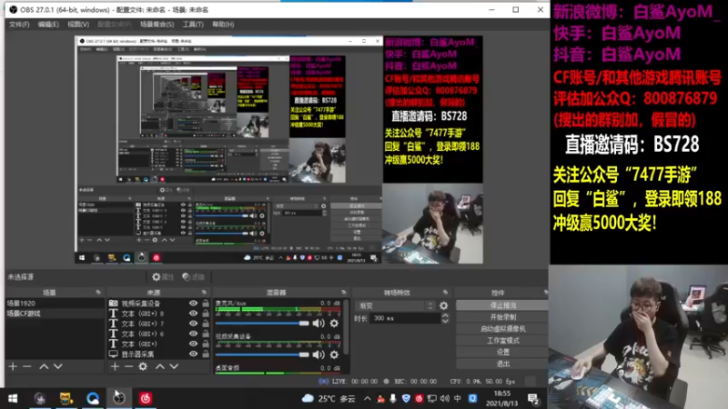Open the 场景集合(S) menu
This screenshot has height=409, width=728.
pos(157,25)
